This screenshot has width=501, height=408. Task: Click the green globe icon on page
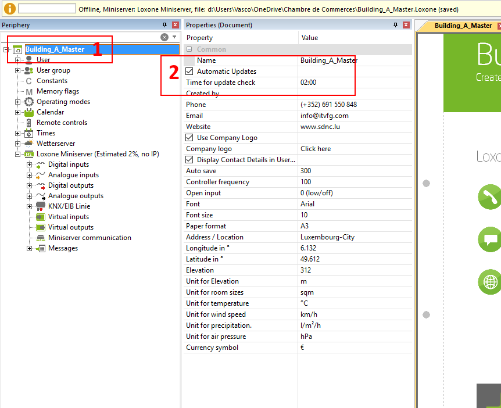coord(489,282)
